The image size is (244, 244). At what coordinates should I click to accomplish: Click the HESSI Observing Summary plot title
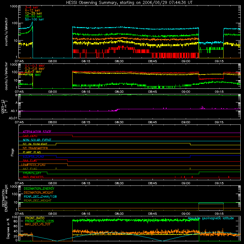[129, 3]
